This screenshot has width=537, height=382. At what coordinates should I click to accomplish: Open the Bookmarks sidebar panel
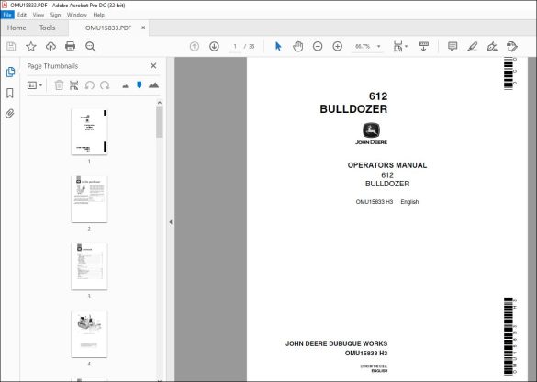[x=10, y=93]
